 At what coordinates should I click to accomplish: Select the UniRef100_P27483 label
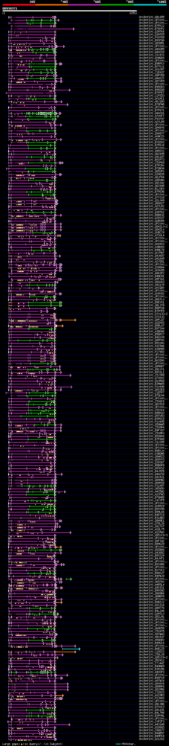pos(152,352)
